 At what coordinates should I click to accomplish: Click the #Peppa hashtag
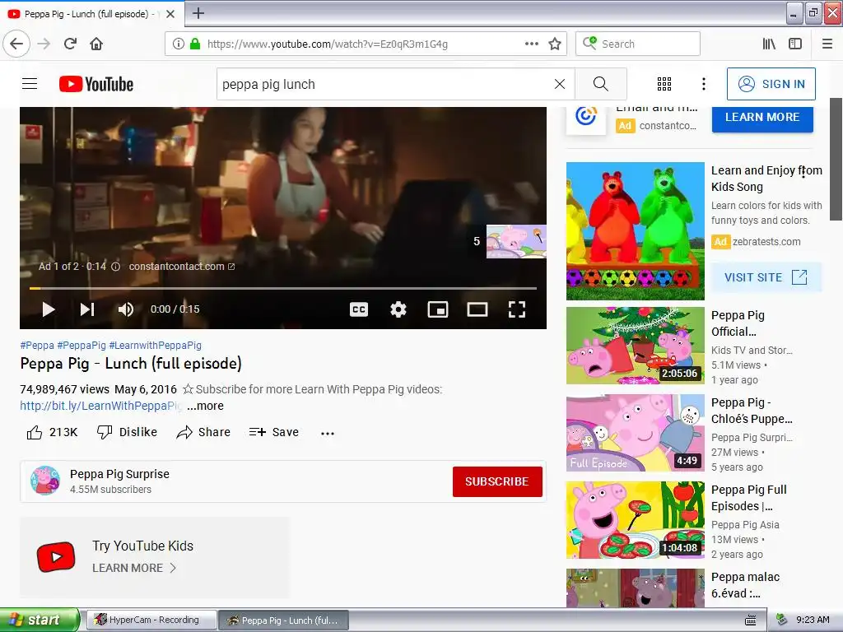point(37,345)
